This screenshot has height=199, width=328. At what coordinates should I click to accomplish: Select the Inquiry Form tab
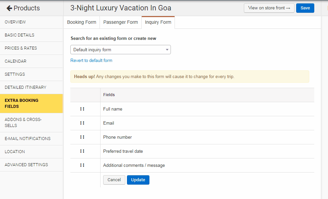158,22
